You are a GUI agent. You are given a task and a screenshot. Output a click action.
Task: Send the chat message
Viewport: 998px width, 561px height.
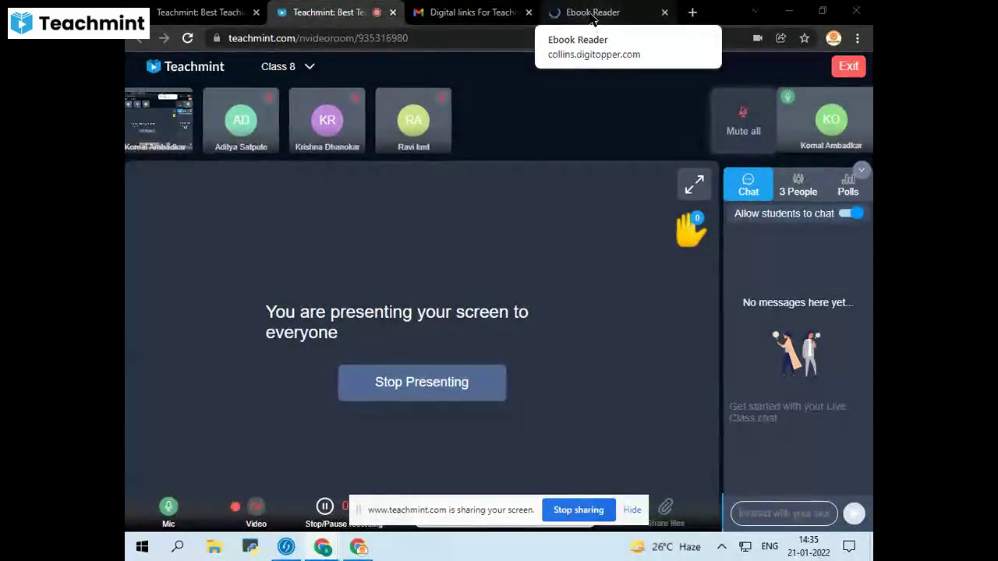pyautogui.click(x=854, y=513)
